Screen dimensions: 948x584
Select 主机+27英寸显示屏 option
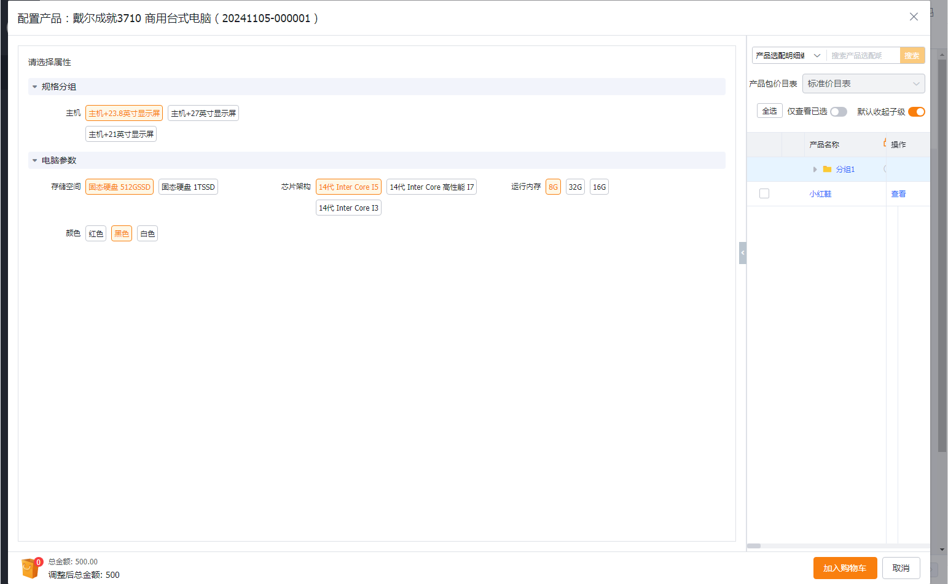point(203,114)
